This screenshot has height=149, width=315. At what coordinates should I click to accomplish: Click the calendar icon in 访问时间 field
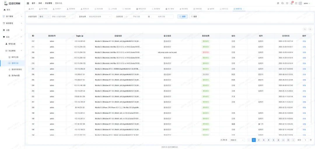coord(127,17)
